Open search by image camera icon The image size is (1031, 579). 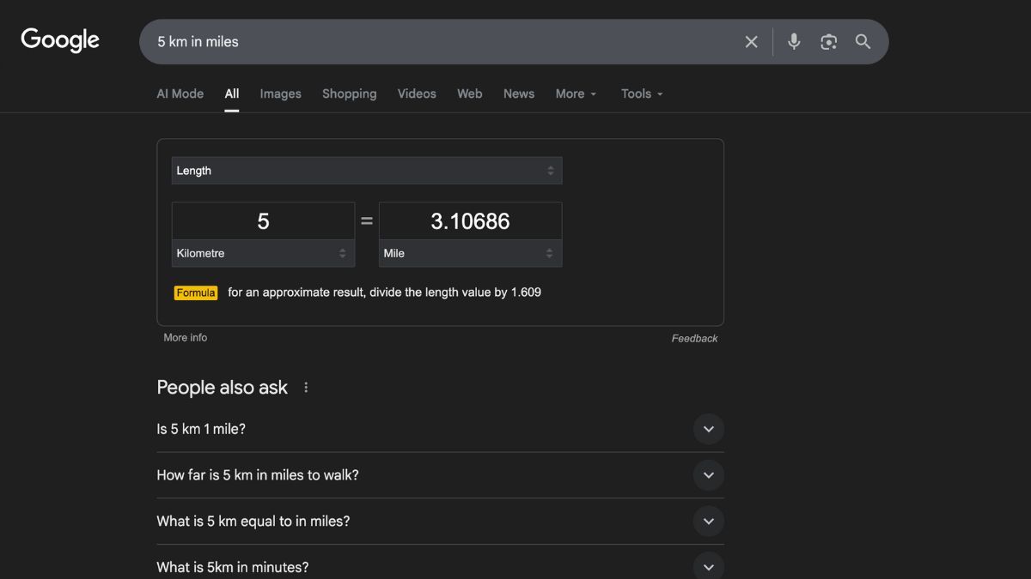point(828,42)
